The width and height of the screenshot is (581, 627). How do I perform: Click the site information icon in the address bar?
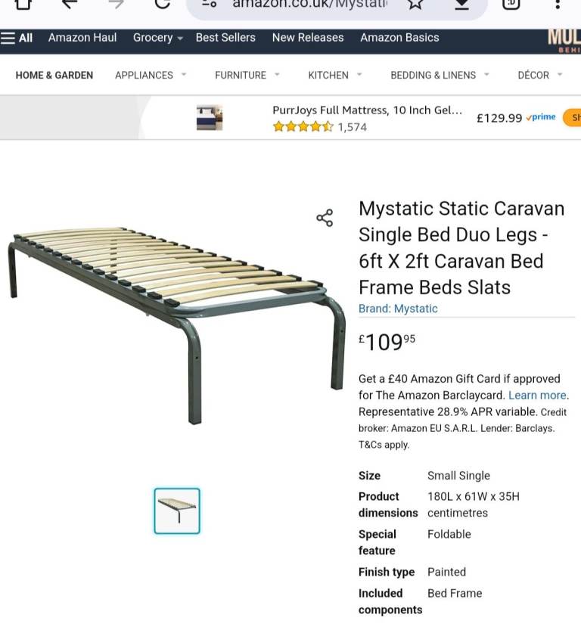click(208, 6)
